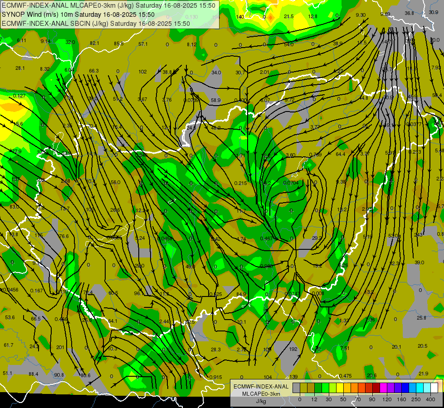Click the purple legend swatch
444x408 pixels.
click(391, 388)
